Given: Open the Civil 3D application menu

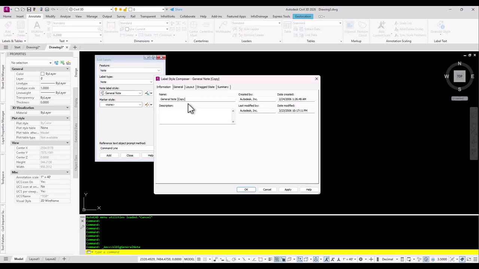Looking at the screenshot, I should click(7, 9).
